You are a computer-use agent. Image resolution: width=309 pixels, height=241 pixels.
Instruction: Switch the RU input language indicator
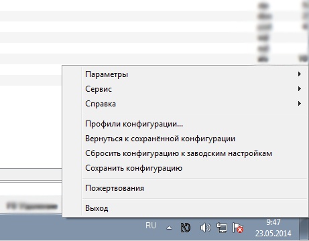151,226
